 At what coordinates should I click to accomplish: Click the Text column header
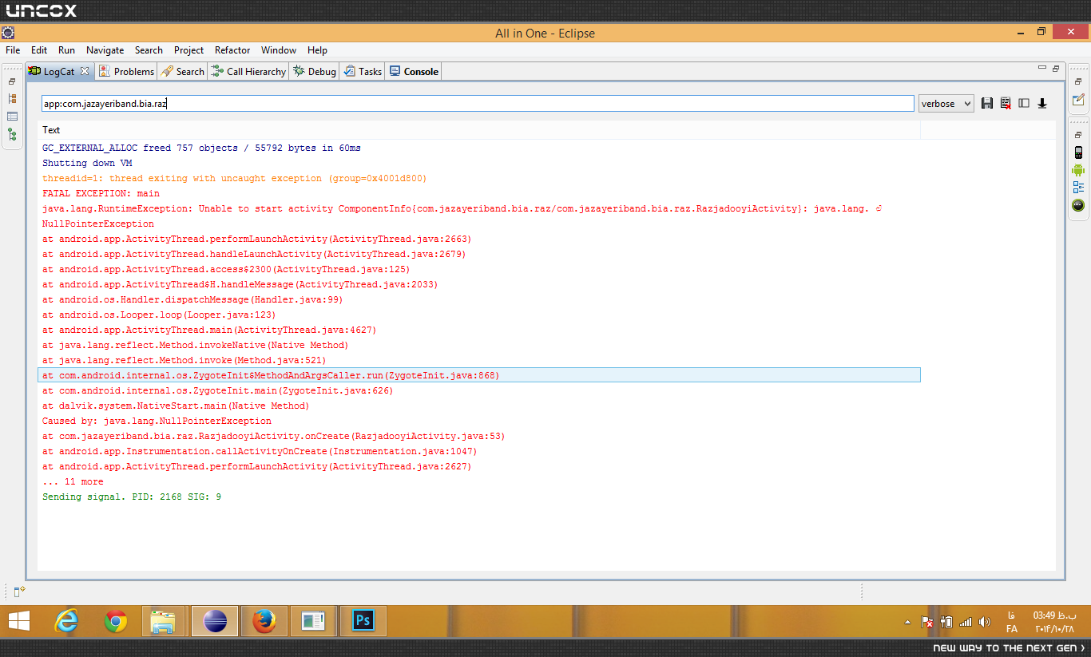[x=479, y=130]
